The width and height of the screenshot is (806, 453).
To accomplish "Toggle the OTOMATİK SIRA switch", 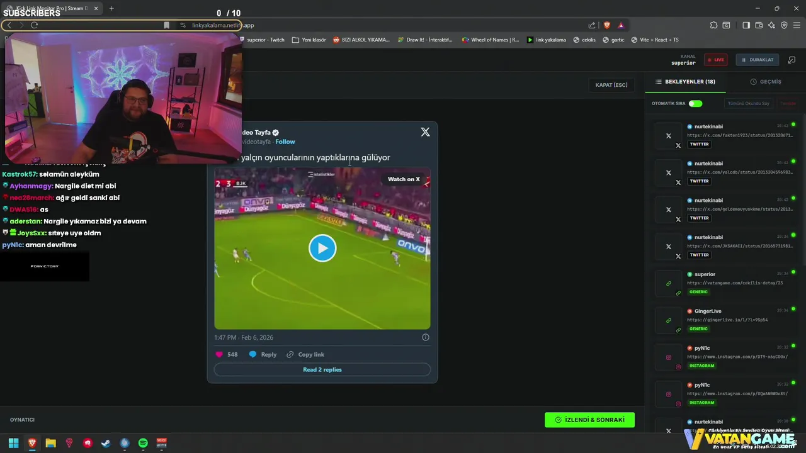I will pyautogui.click(x=695, y=103).
